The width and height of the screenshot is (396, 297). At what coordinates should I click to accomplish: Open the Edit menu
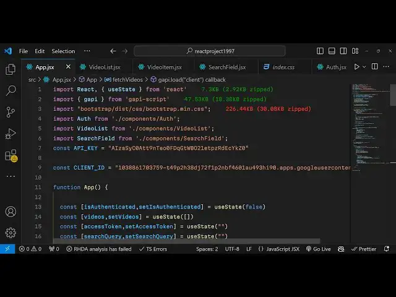(40, 51)
